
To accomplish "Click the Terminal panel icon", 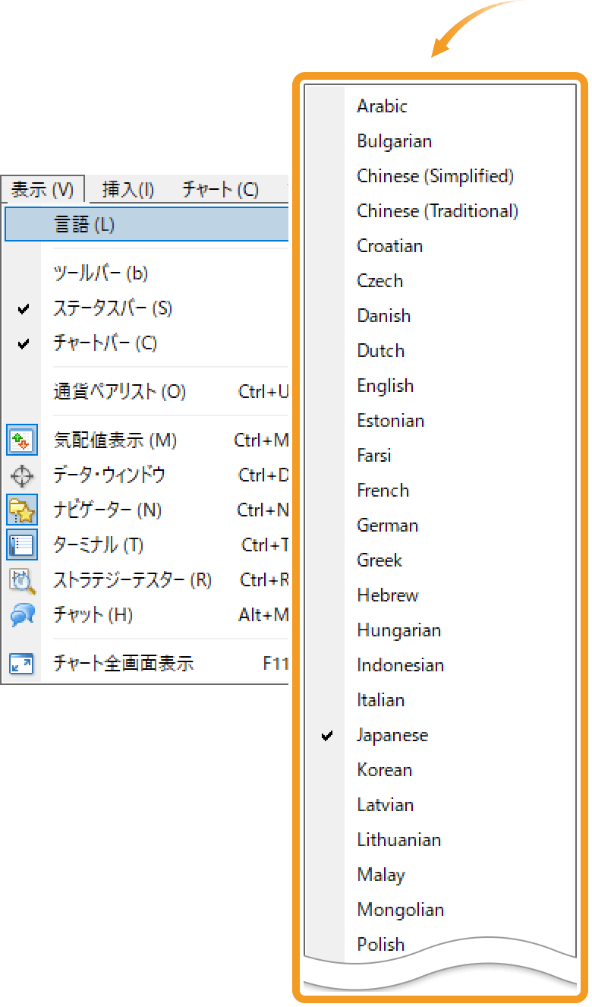I will pyautogui.click(x=21, y=545).
